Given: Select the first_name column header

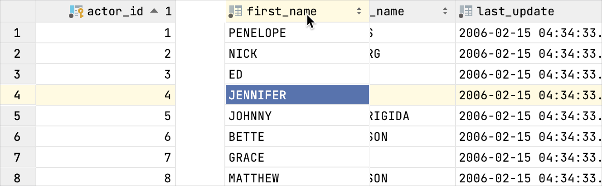Looking at the screenshot, I should click(x=281, y=11).
